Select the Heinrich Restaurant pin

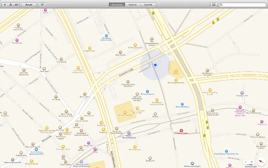(x=24, y=70)
